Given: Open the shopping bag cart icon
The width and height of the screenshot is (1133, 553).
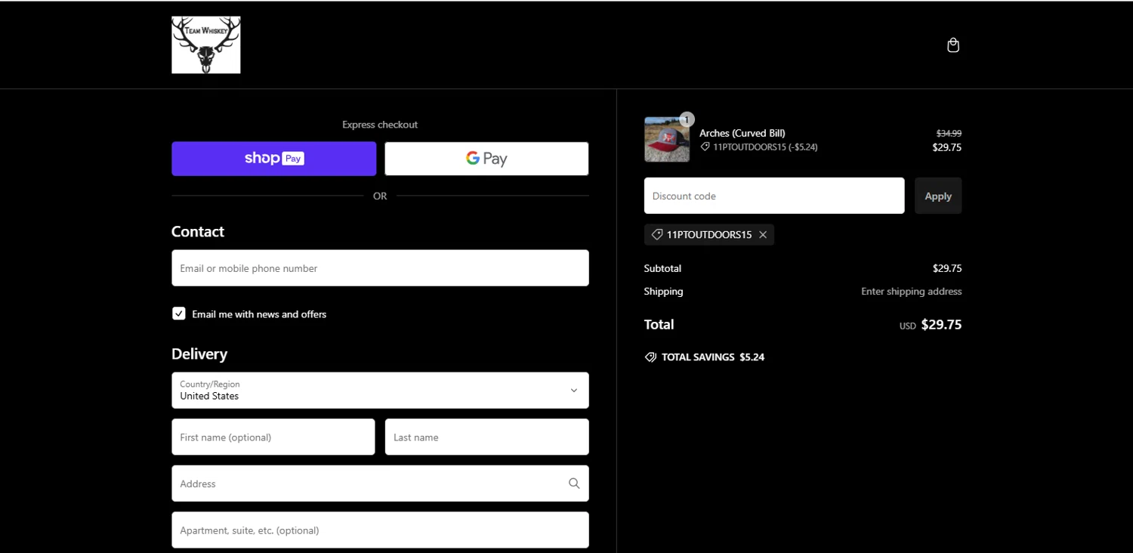Looking at the screenshot, I should [x=953, y=45].
